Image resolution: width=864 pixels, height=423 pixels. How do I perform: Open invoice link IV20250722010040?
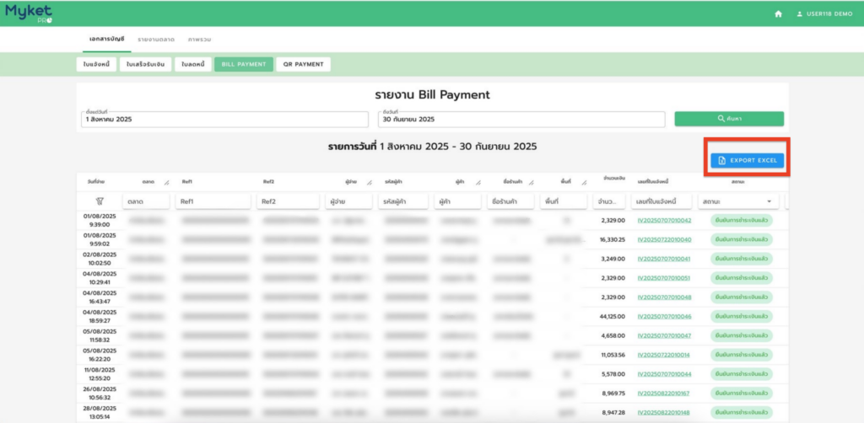click(664, 240)
